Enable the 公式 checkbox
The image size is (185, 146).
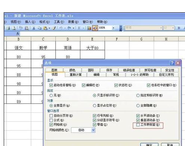pyautogui.click(x=51, y=120)
